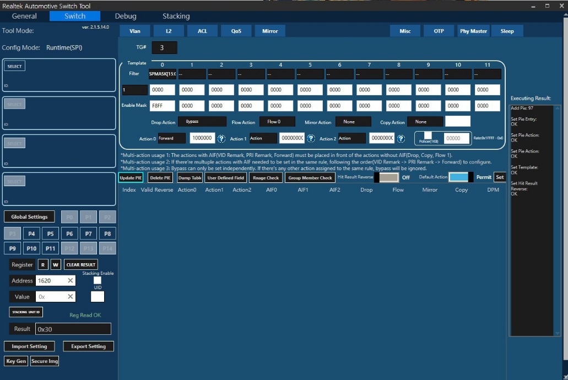Image resolution: width=568 pixels, height=380 pixels.
Task: Click CLEAR RESULT button
Action: [81, 264]
